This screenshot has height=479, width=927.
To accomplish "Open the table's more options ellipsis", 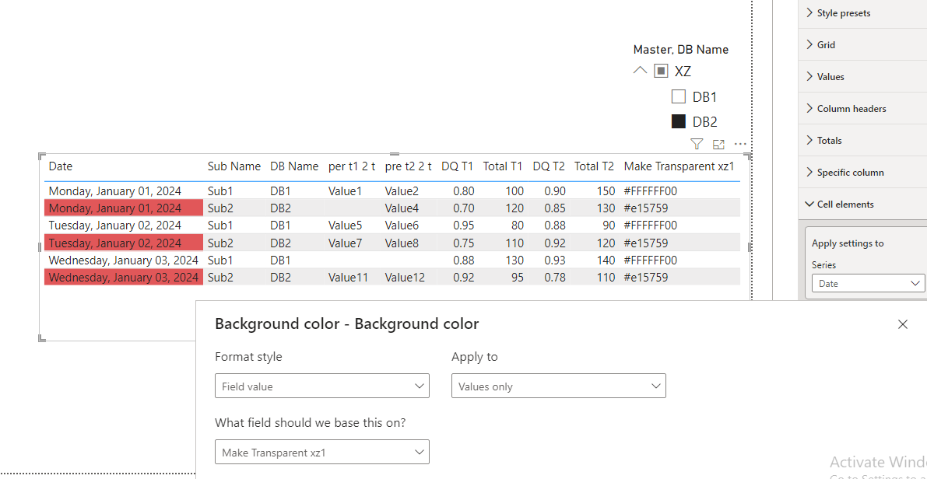I will click(740, 144).
